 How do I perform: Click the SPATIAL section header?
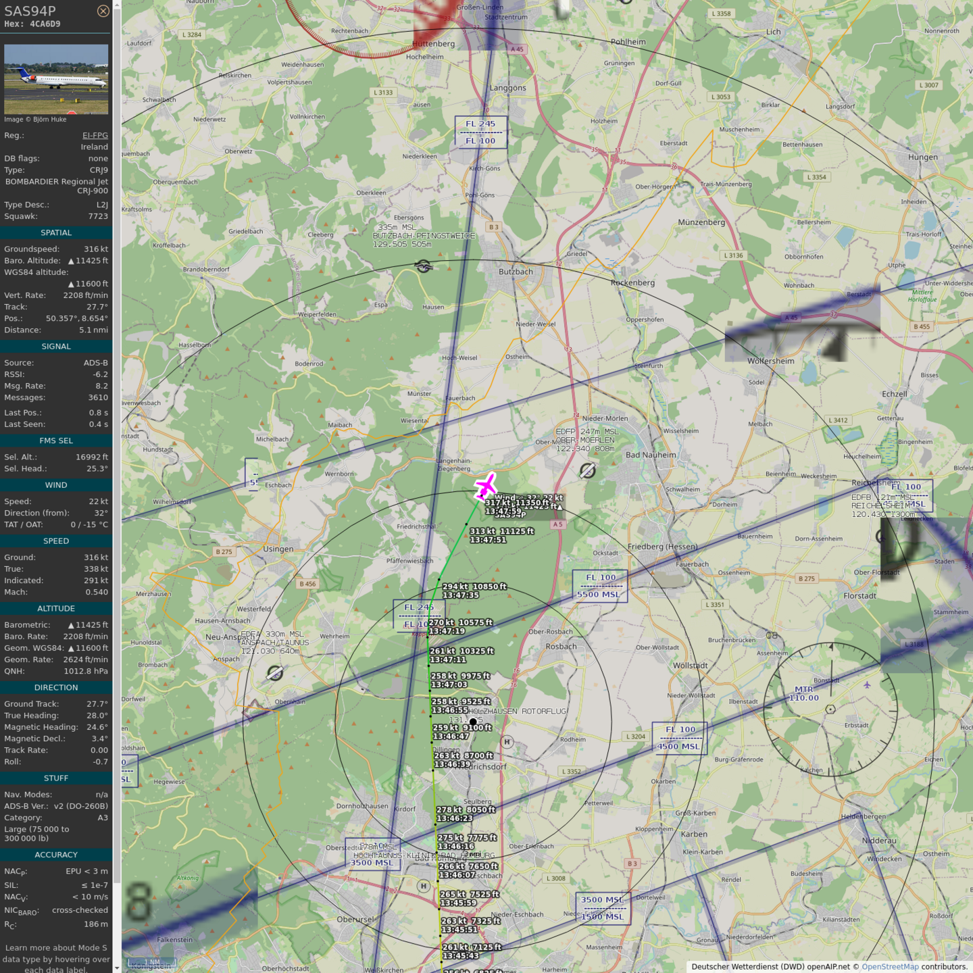[x=56, y=232]
